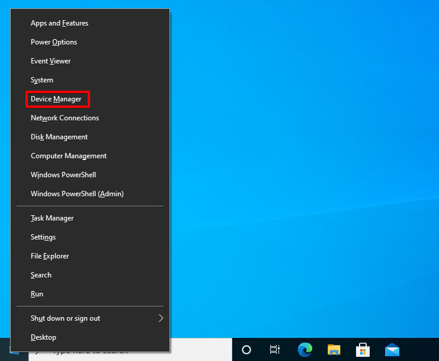Open Apps and Features
Screen dimensions: 439x361
click(59, 23)
